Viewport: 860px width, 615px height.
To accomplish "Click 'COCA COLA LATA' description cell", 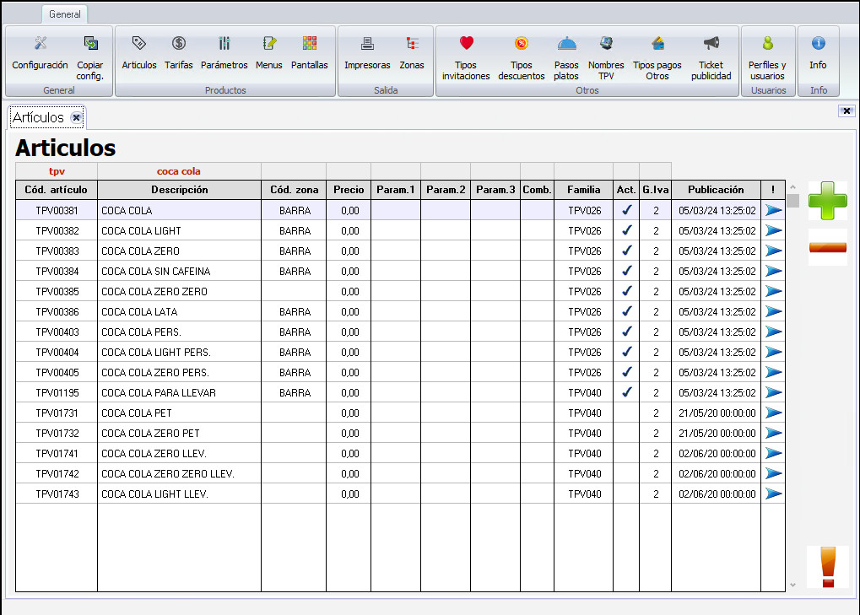I will [x=180, y=311].
